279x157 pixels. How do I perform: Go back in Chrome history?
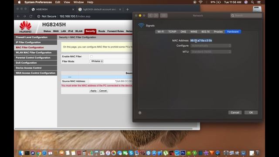pyautogui.click(x=18, y=16)
